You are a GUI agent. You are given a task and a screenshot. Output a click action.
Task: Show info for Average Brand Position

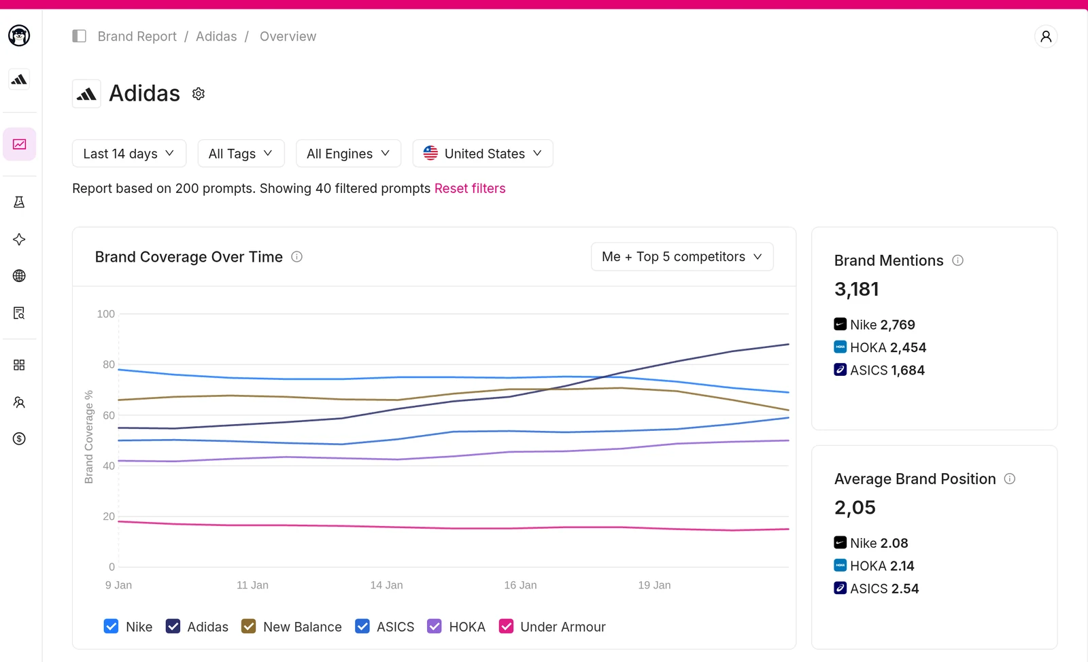click(x=1010, y=478)
